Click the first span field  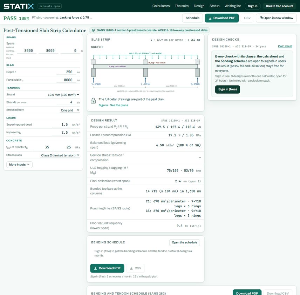(x=27, y=51)
